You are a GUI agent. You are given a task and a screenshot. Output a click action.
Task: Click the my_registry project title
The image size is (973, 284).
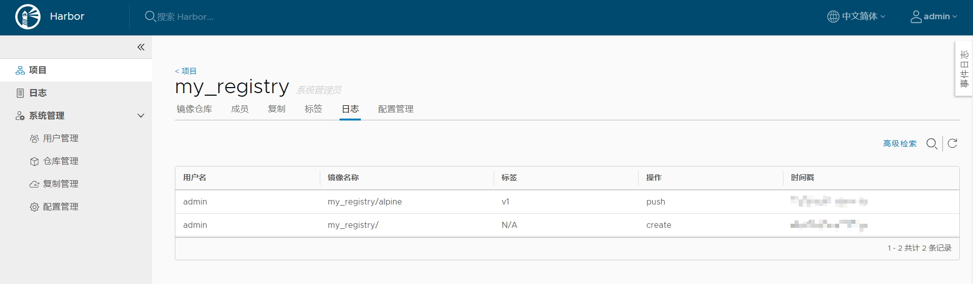click(x=232, y=87)
